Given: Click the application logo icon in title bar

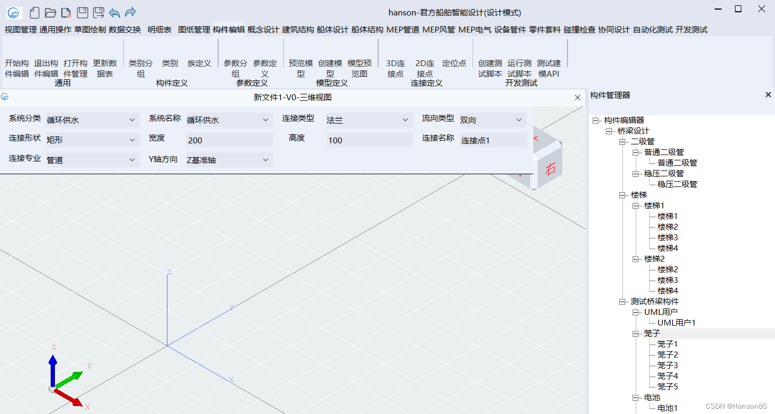Looking at the screenshot, I should pos(14,13).
